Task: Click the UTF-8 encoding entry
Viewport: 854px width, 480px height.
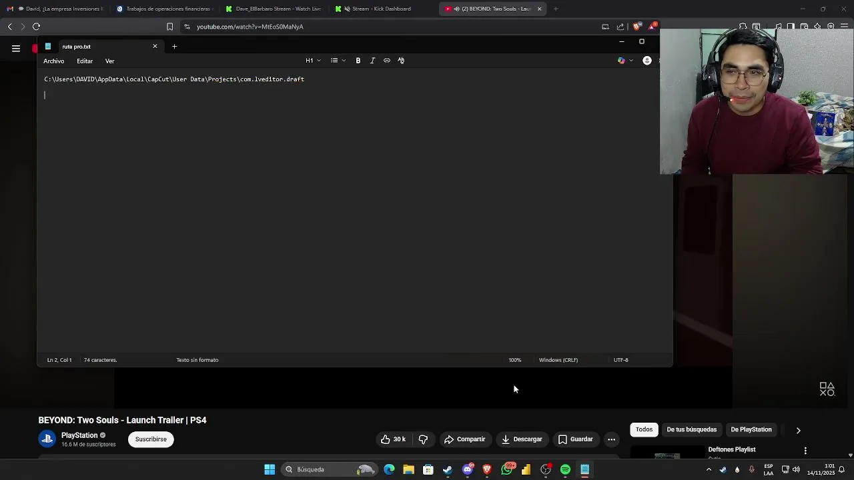Action: 621,360
